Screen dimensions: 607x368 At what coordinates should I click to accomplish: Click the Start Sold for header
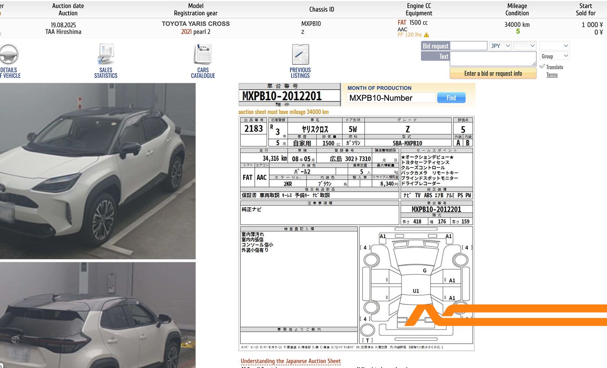click(586, 10)
